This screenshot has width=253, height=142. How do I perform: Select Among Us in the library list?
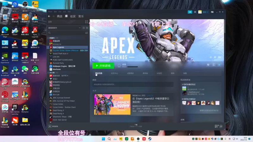(57, 44)
